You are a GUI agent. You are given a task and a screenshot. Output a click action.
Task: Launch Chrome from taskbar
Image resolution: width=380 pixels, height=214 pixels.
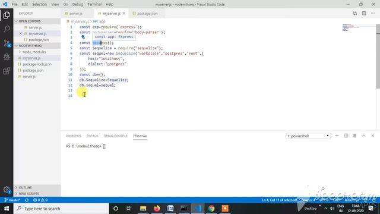pos(211,209)
